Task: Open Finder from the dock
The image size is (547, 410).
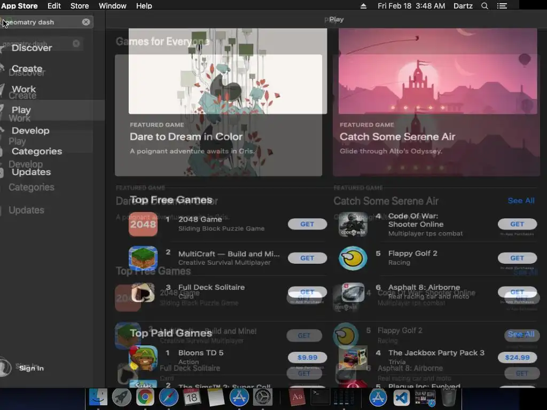Action: pyautogui.click(x=98, y=397)
